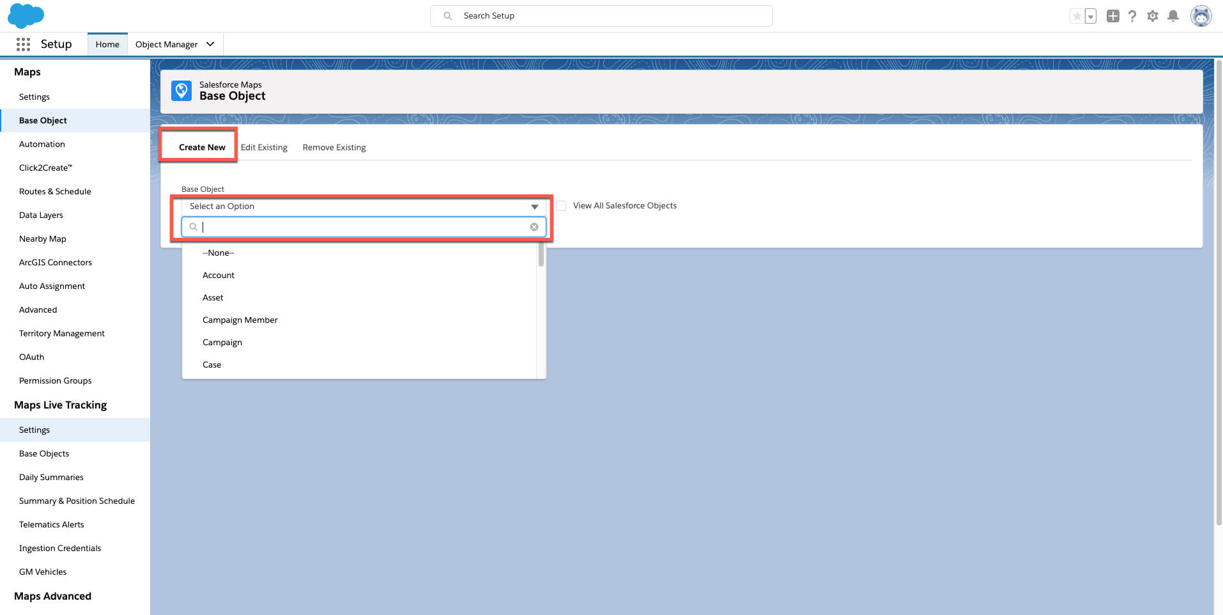Open Maps Settings in the sidebar

[x=75, y=97]
